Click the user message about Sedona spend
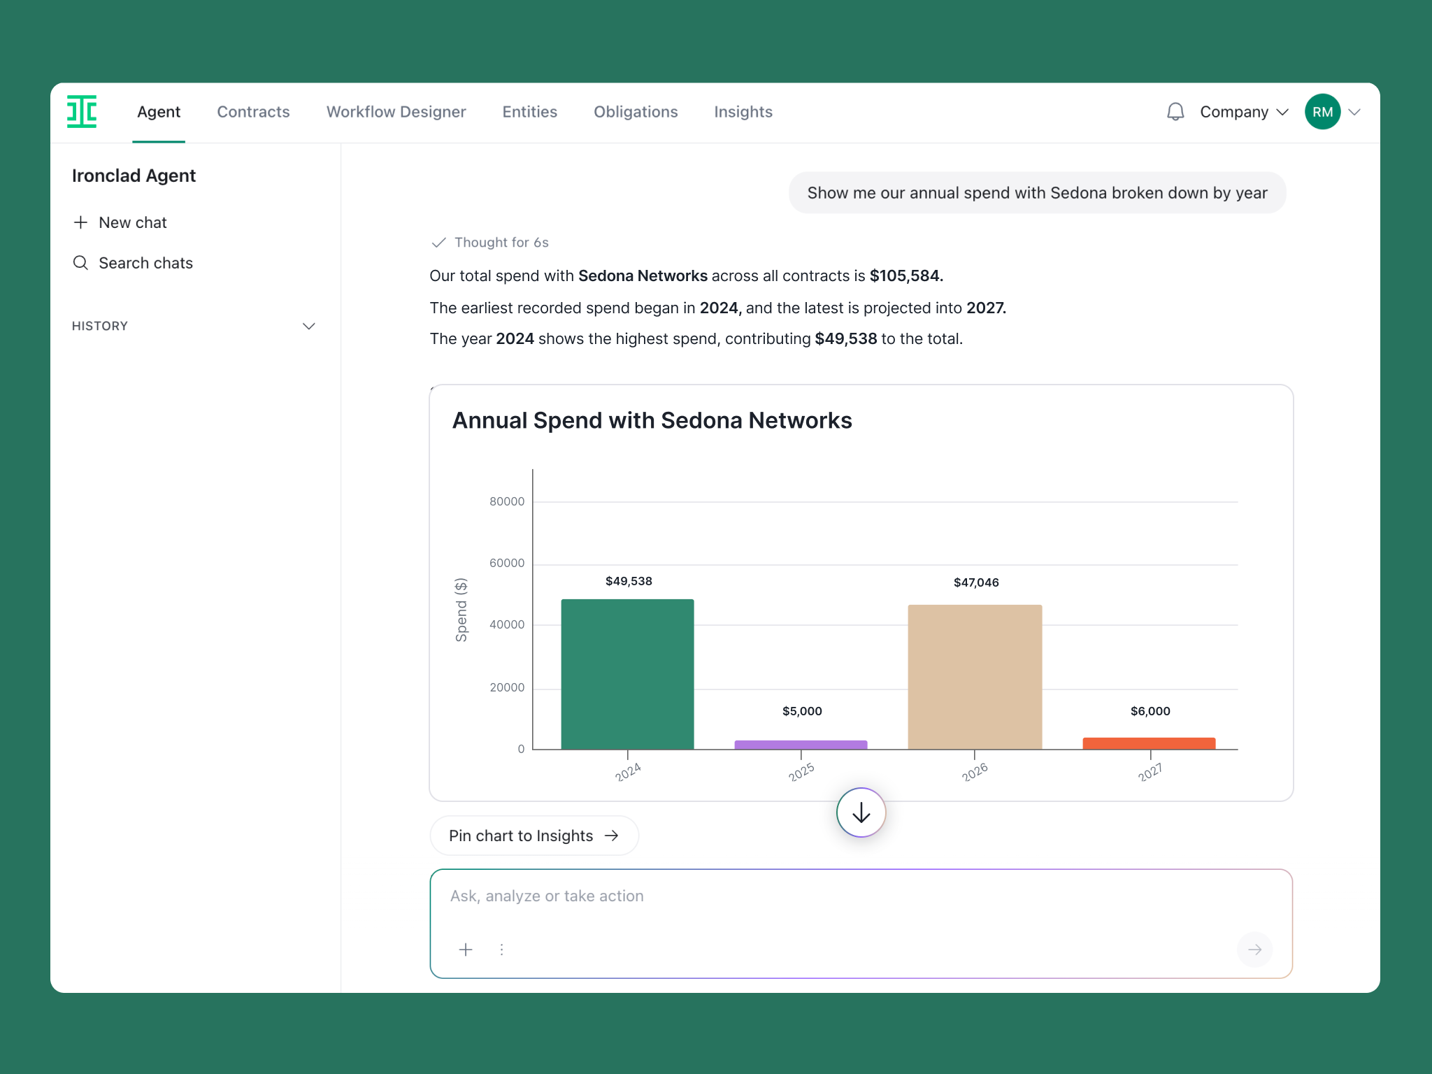Image resolution: width=1432 pixels, height=1074 pixels. coord(1037,193)
